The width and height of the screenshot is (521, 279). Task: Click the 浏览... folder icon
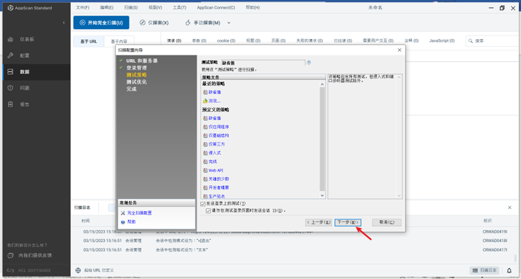pos(205,101)
